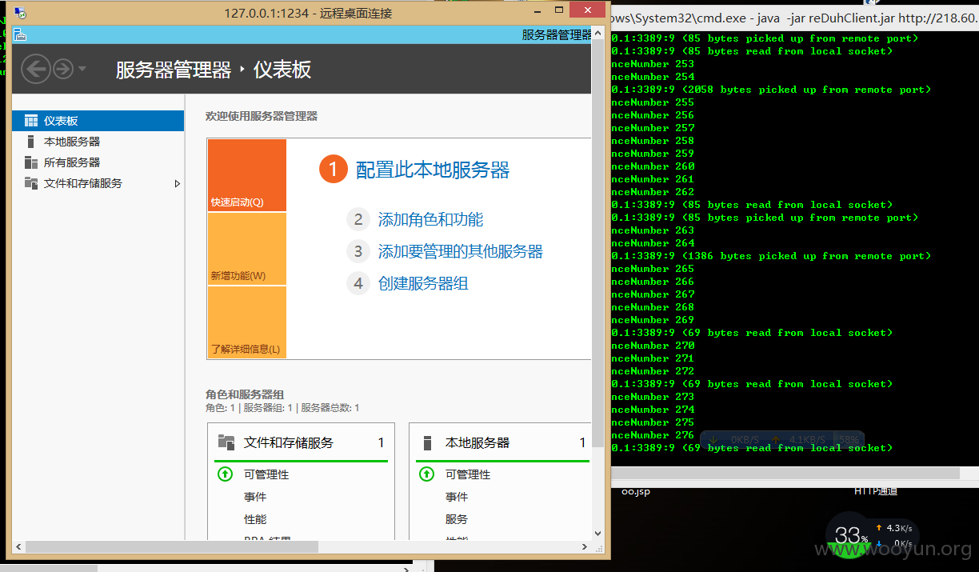Screen dimensions: 979x572
Task: Click the 创建服务器组 link
Action: tap(423, 283)
